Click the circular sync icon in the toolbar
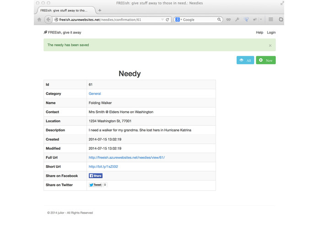 [x=281, y=20]
